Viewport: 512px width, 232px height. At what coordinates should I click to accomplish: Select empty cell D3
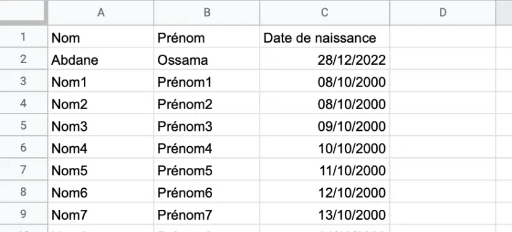click(x=442, y=81)
